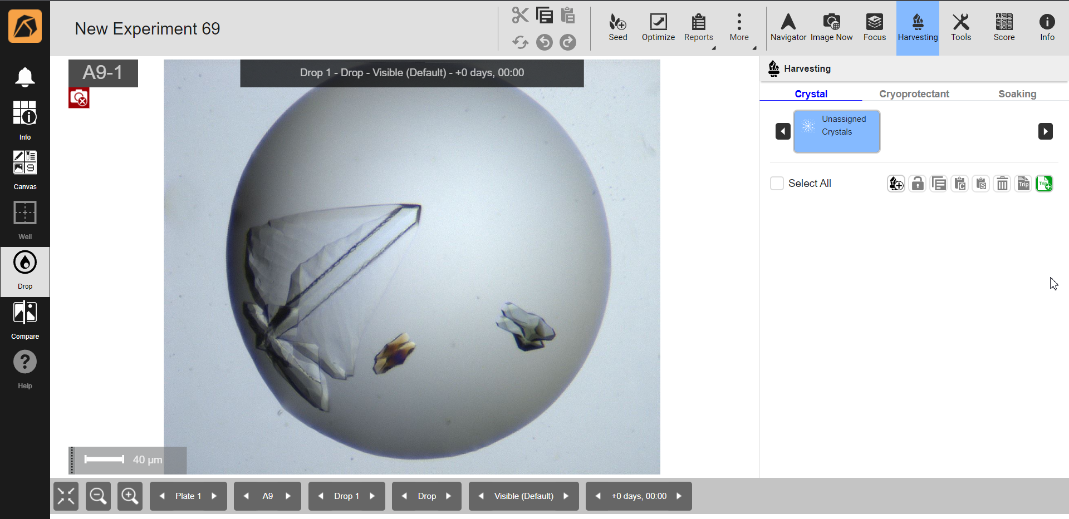Image resolution: width=1069 pixels, height=519 pixels.
Task: Click the Undo circular arrow icon
Action: pyautogui.click(x=544, y=42)
